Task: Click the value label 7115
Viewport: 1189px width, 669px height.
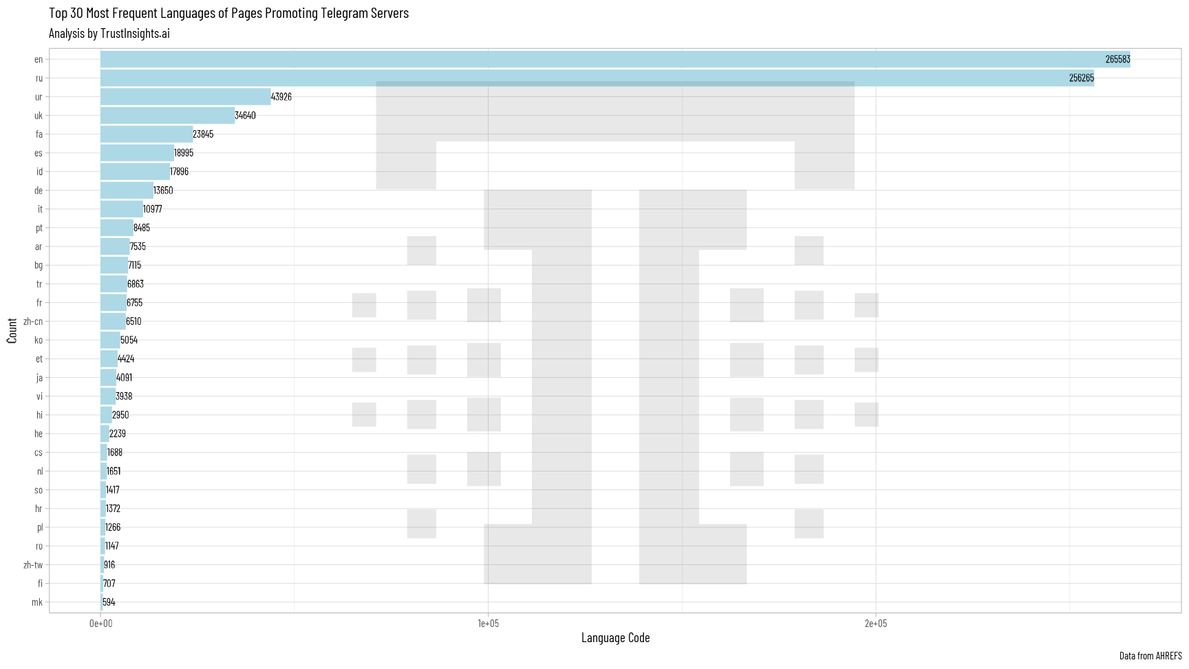Action: point(134,265)
